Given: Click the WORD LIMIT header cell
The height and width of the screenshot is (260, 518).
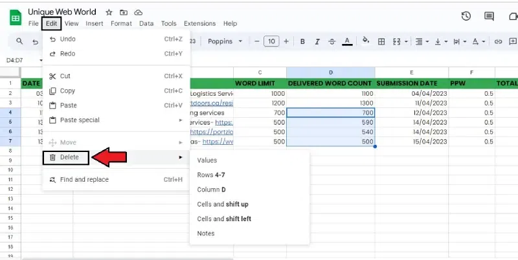Looking at the screenshot, I should coord(260,83).
